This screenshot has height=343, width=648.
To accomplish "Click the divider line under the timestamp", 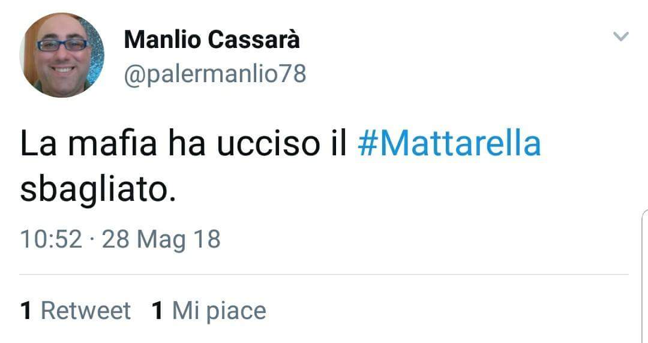I will (x=324, y=275).
